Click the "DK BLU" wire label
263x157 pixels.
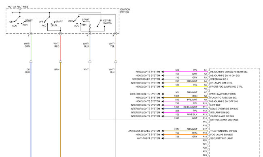coord(28,71)
